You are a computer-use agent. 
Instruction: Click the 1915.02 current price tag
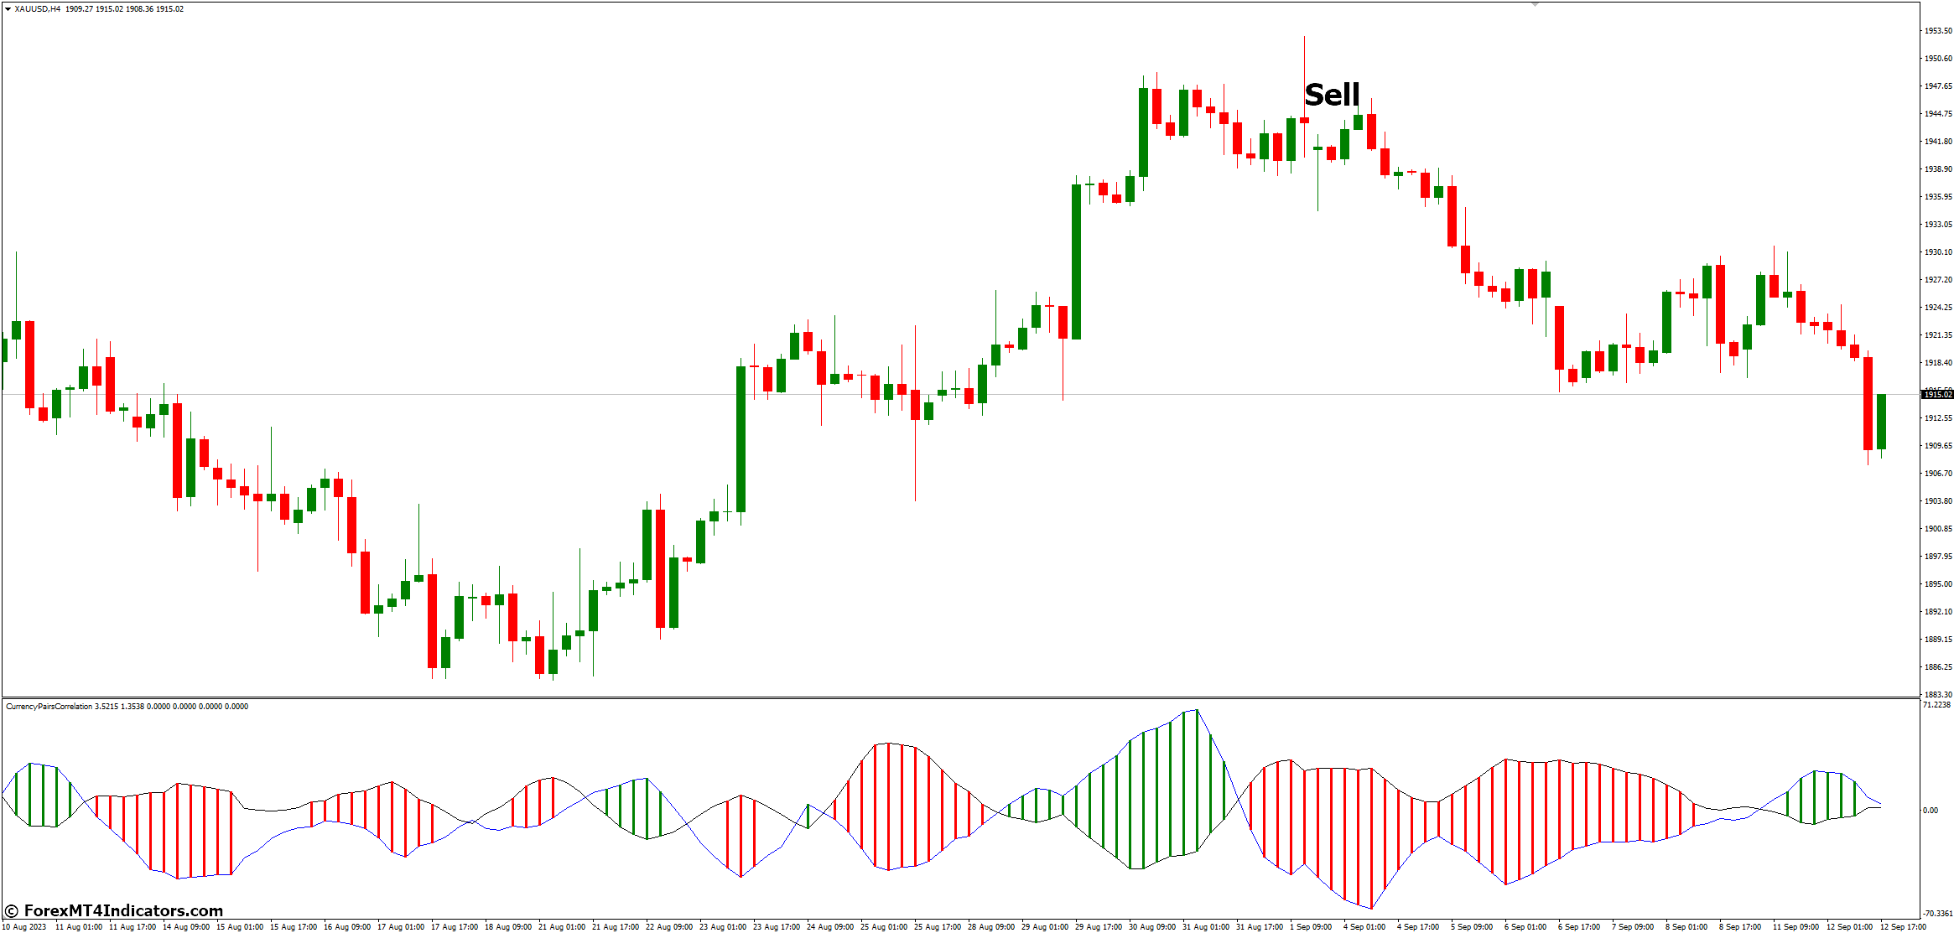pyautogui.click(x=1937, y=394)
